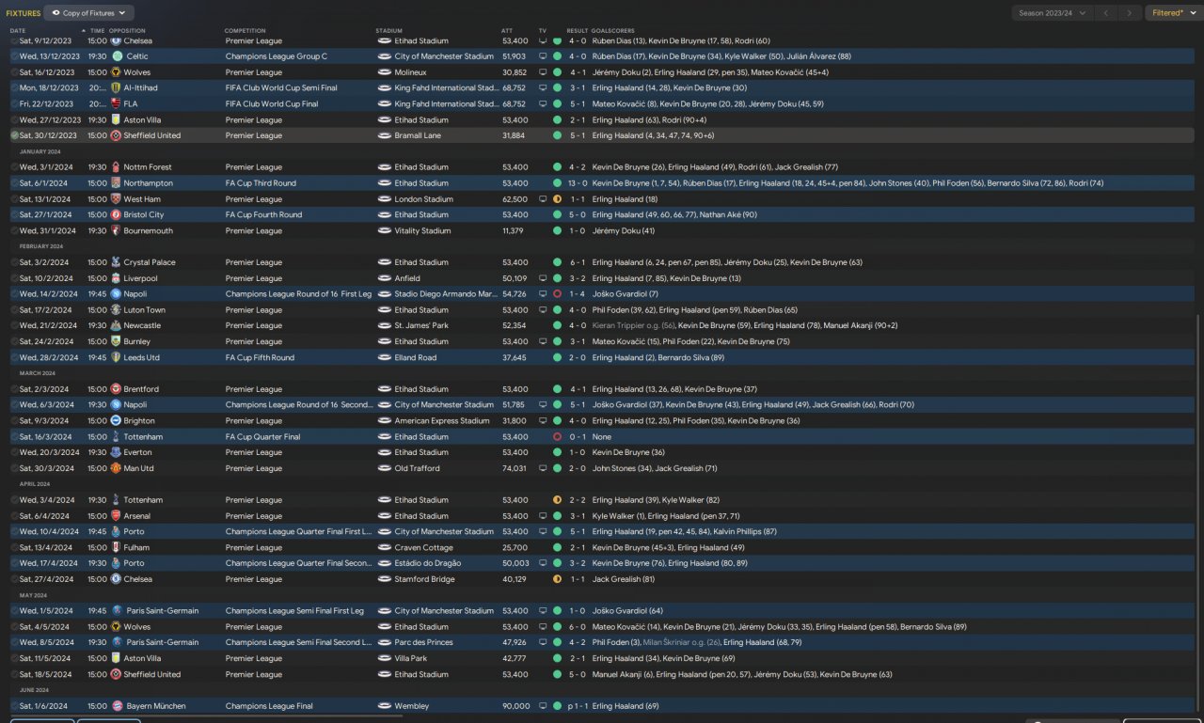Click the Nottm Forest club badge
This screenshot has width=1204, height=723.
(x=117, y=167)
